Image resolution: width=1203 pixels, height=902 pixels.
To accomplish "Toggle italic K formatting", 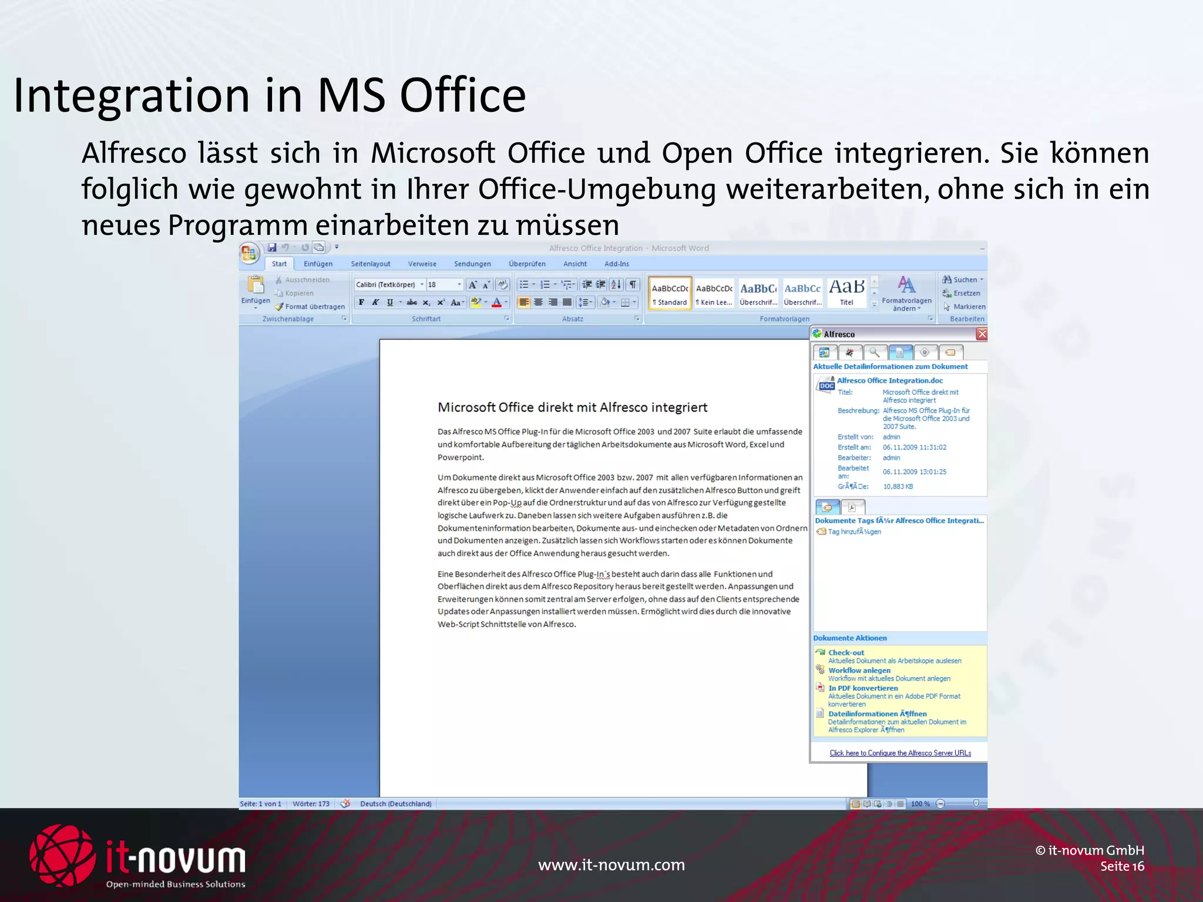I will [375, 302].
